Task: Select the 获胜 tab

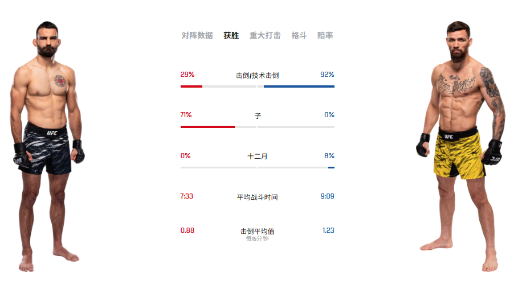Action: pyautogui.click(x=231, y=35)
